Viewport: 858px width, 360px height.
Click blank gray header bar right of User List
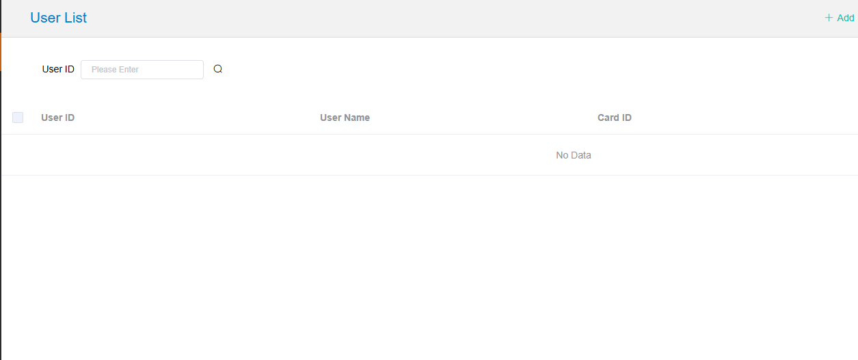[x=444, y=18]
